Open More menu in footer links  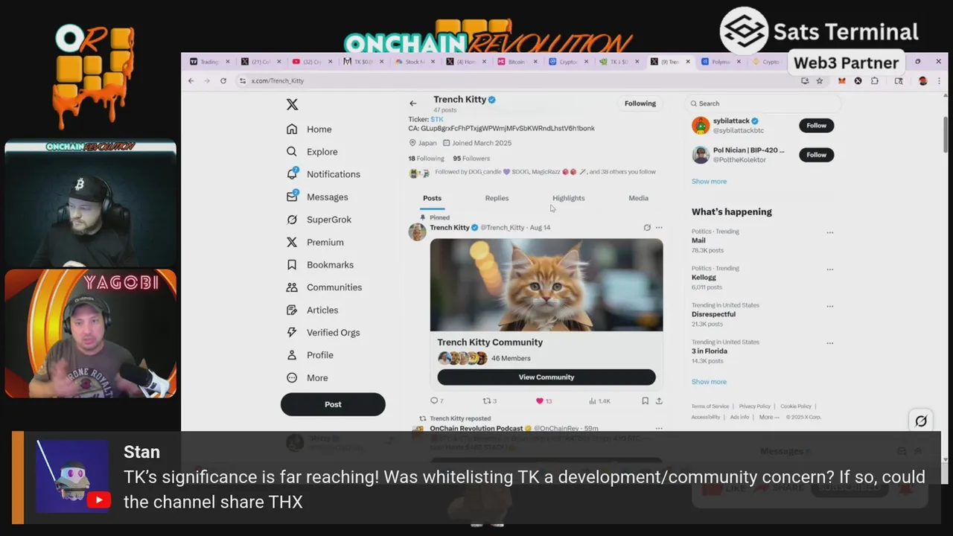(768, 417)
